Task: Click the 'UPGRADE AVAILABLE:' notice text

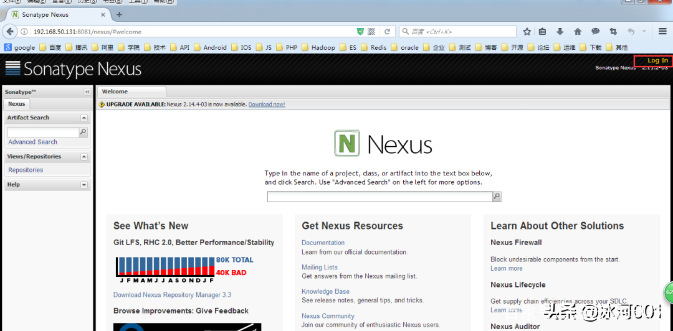Action: [136, 104]
